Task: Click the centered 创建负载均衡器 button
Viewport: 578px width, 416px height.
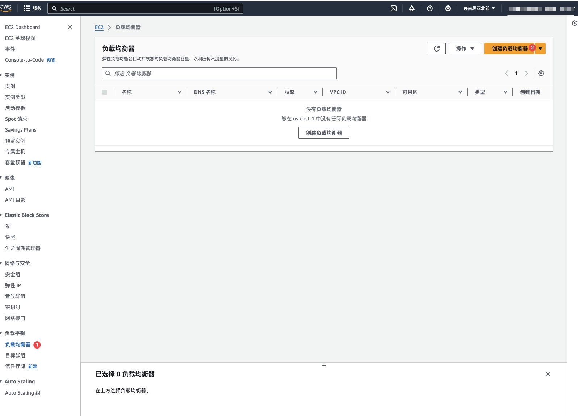Action: 324,133
